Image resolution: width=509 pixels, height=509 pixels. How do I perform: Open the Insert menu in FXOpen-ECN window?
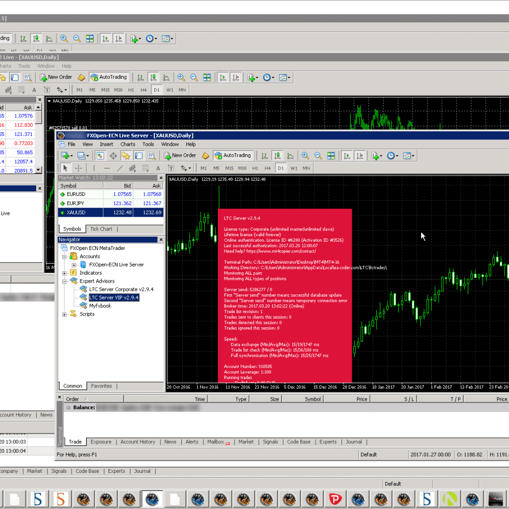106,144
